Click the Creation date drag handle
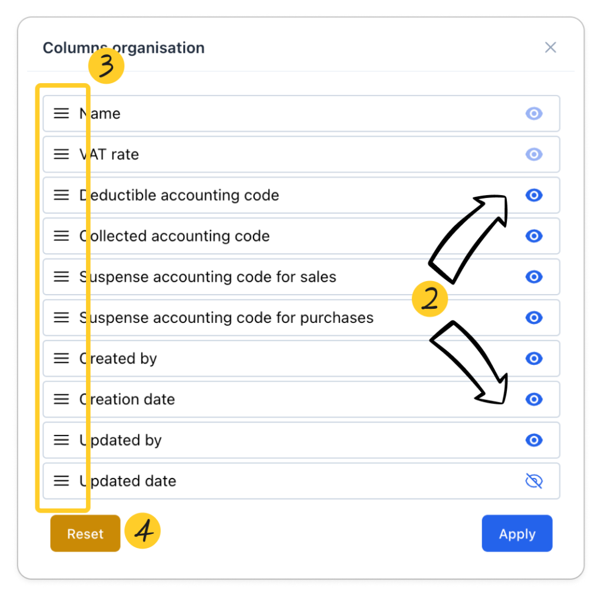The image size is (607, 604). 61,399
